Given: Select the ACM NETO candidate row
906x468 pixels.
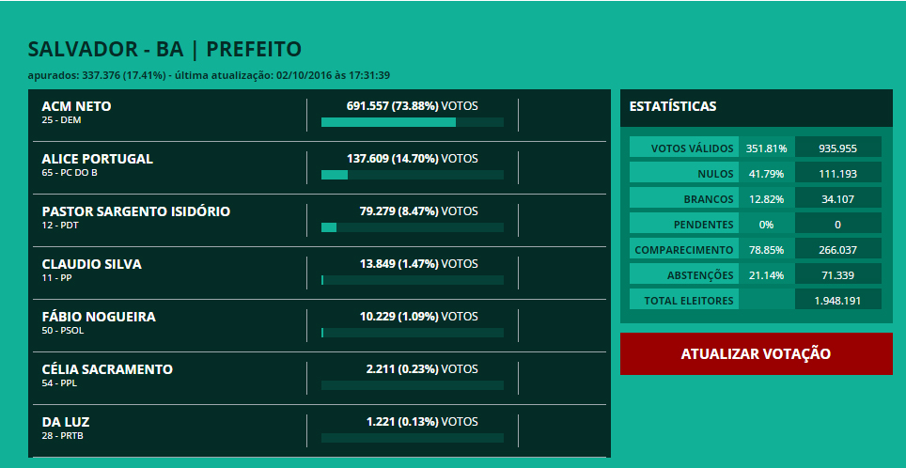Looking at the screenshot, I should point(77,106).
